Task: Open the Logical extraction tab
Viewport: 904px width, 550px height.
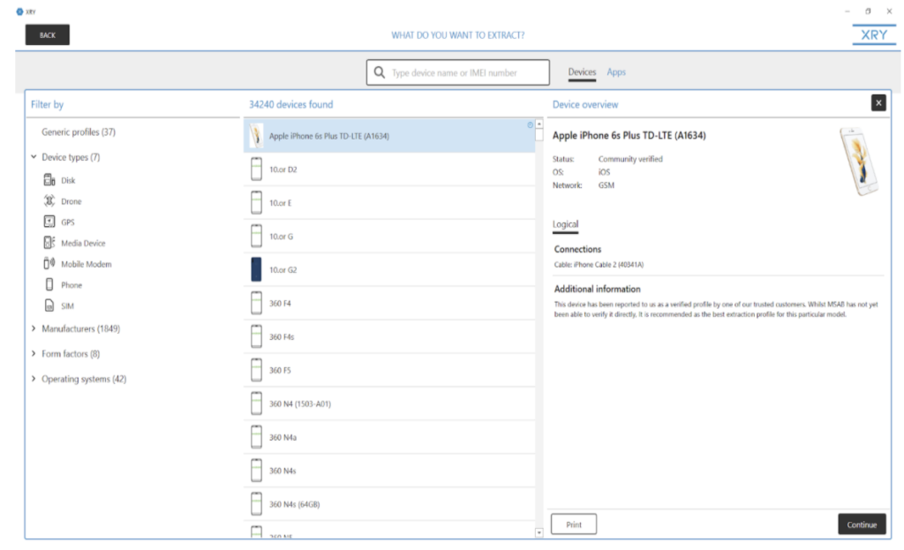Action: click(x=566, y=224)
